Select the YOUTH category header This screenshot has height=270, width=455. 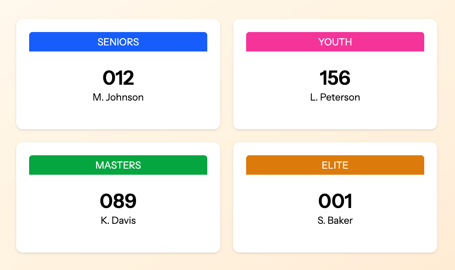335,42
